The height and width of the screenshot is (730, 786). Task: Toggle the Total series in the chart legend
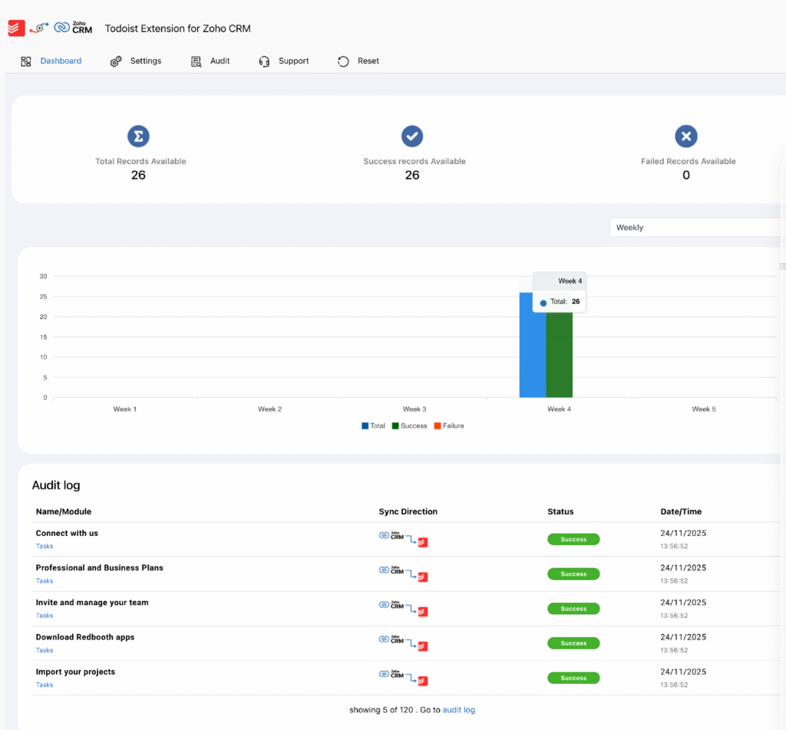(x=373, y=426)
